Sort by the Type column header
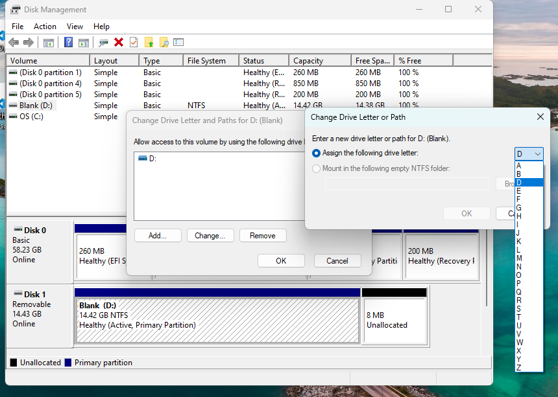Screen dimensions: 558x397 tap(161, 61)
